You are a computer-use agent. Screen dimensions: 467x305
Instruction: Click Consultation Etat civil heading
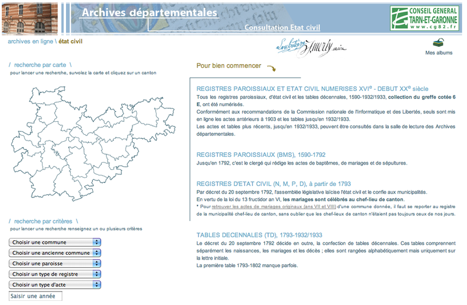coord(282,27)
